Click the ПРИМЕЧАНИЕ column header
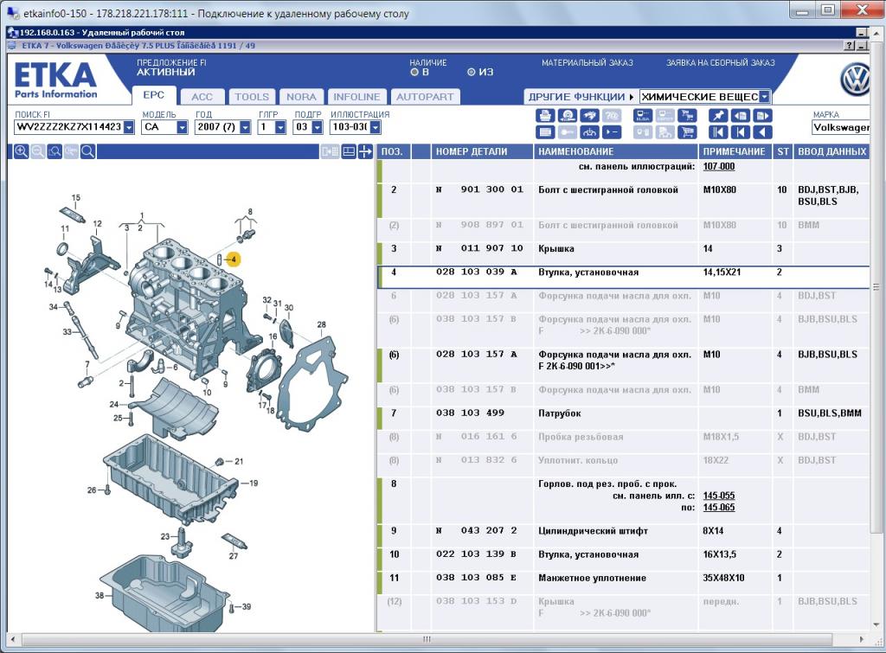886x653 pixels. pyautogui.click(x=735, y=151)
